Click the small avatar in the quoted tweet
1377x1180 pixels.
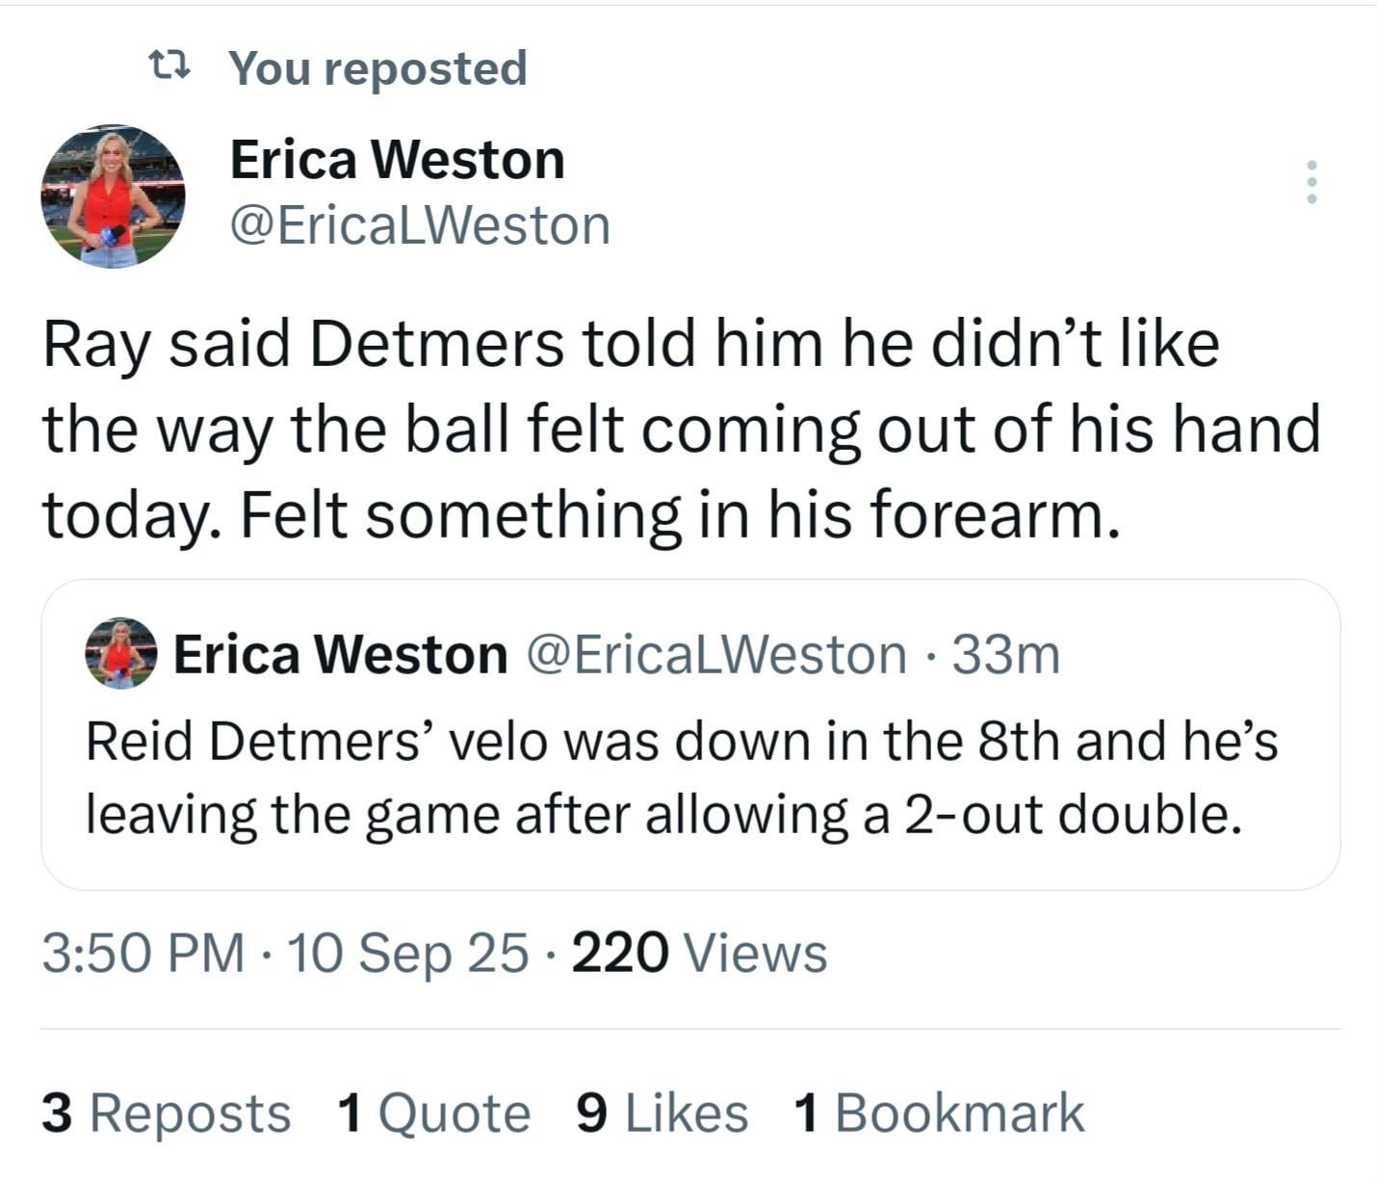(121, 654)
